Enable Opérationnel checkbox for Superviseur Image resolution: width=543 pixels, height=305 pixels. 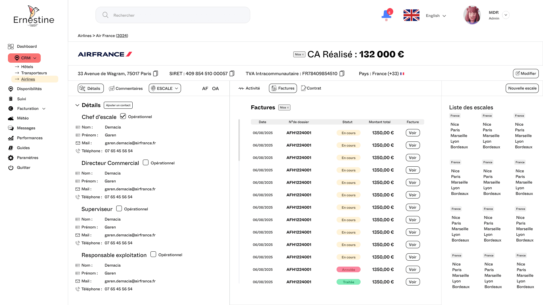coord(119,208)
